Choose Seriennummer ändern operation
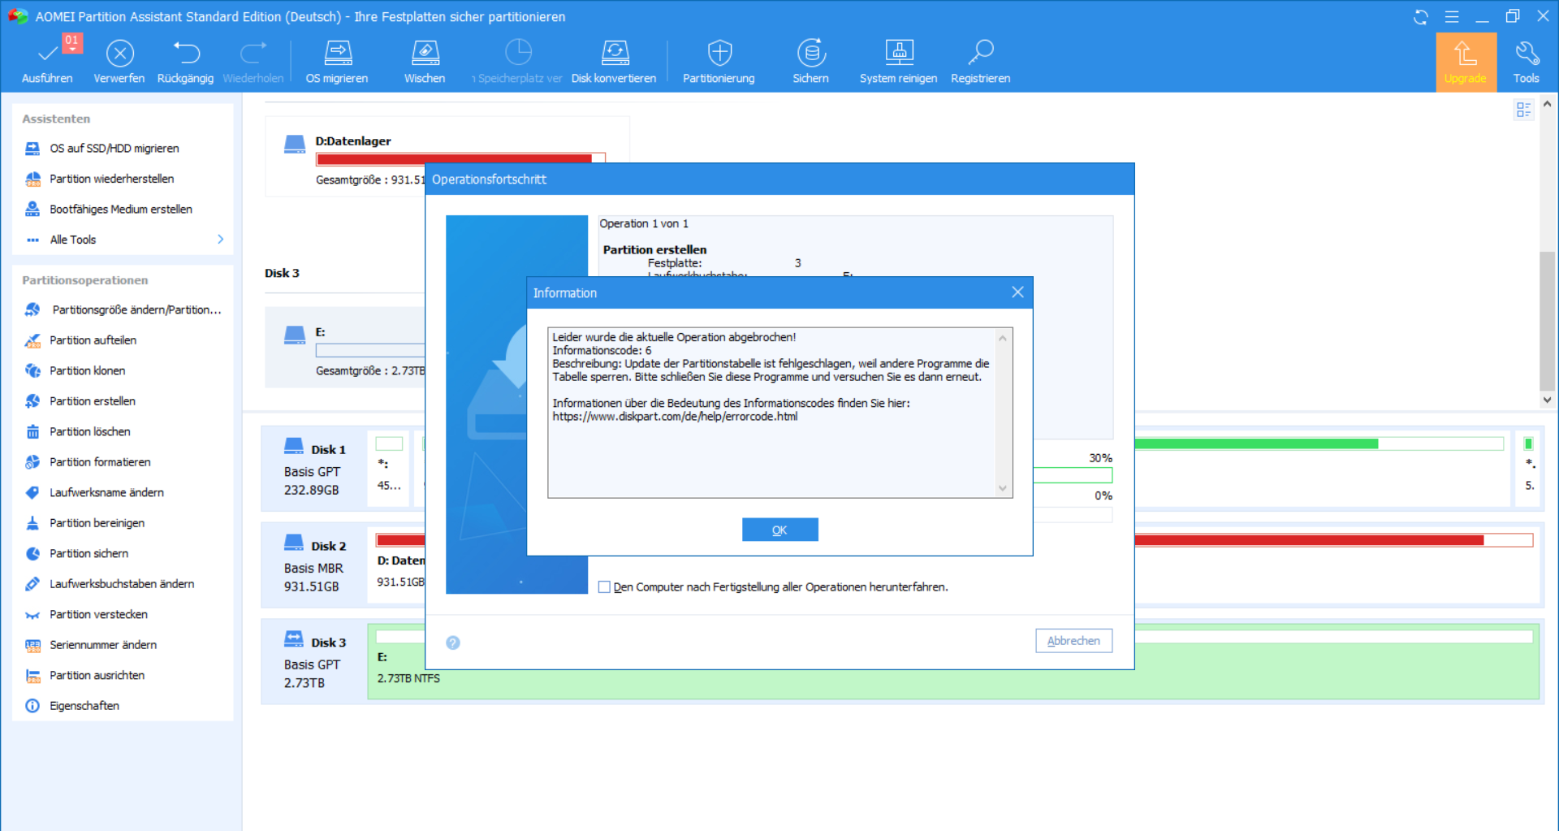1559x831 pixels. [103, 645]
